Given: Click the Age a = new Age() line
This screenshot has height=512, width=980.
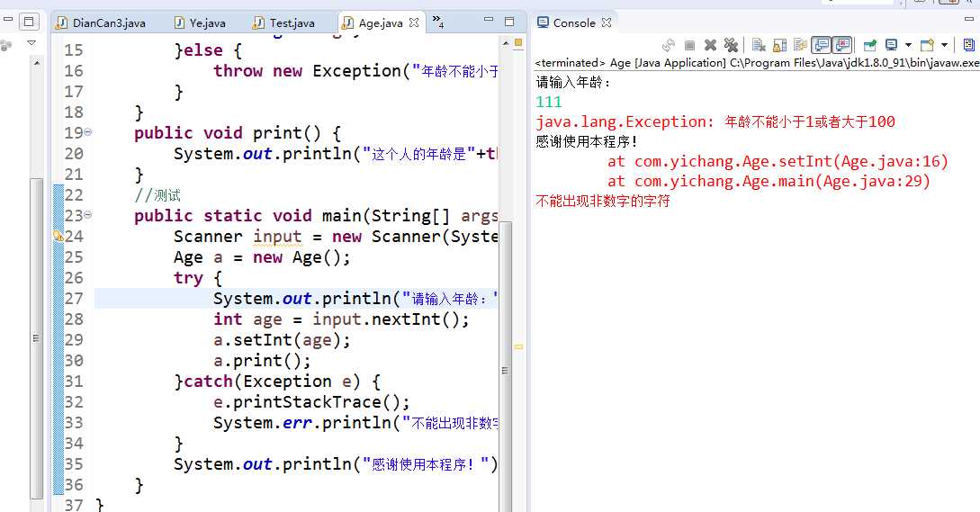Looking at the screenshot, I should tap(263, 257).
